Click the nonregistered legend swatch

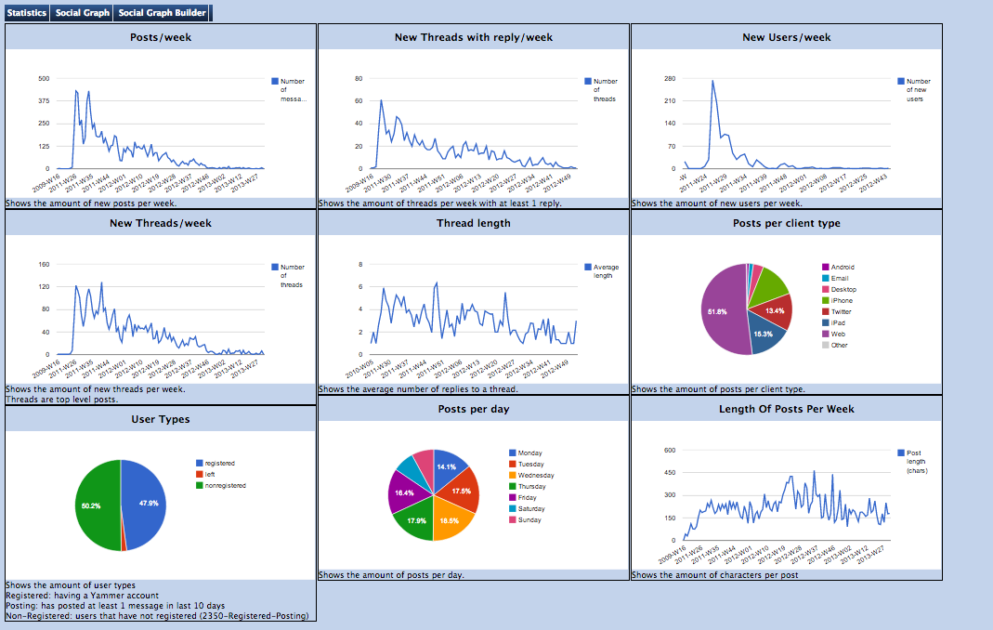click(x=199, y=485)
